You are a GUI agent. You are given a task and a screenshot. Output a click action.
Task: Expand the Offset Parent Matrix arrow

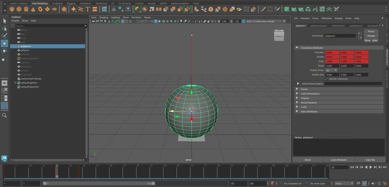point(298,83)
